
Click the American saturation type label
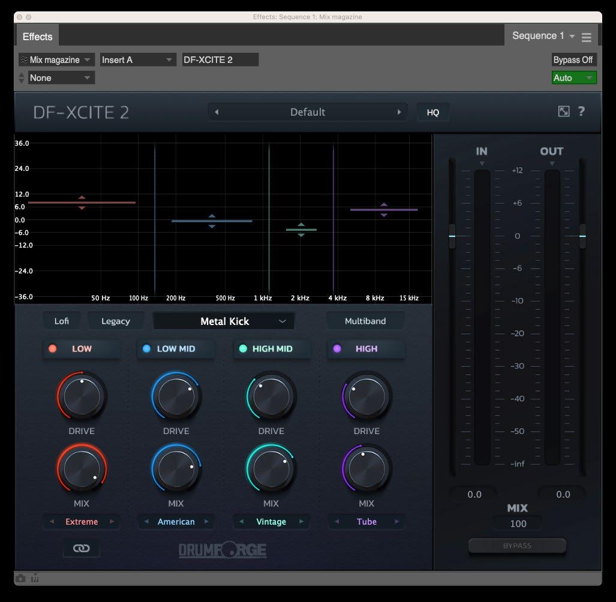click(176, 522)
